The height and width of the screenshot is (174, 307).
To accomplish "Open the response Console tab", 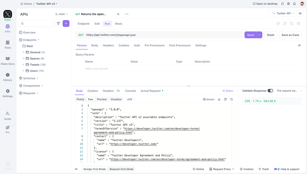I will (x=130, y=91).
